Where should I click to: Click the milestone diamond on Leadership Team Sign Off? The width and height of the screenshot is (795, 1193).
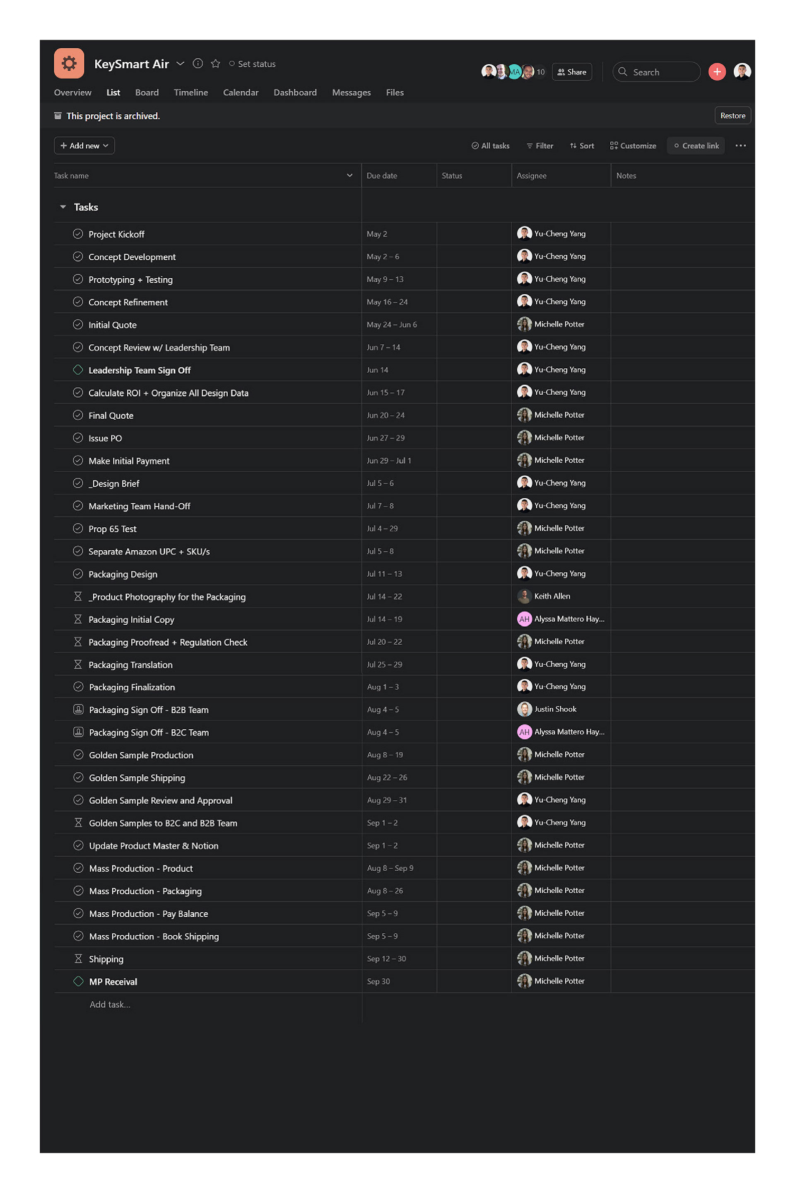[78, 370]
